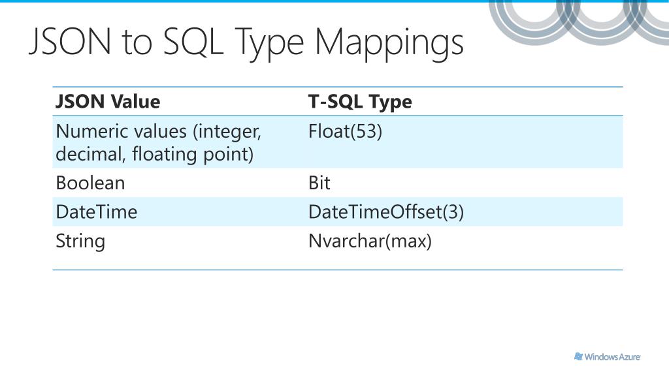
Task: Click the T-SQL Type column header
Action: (x=360, y=101)
